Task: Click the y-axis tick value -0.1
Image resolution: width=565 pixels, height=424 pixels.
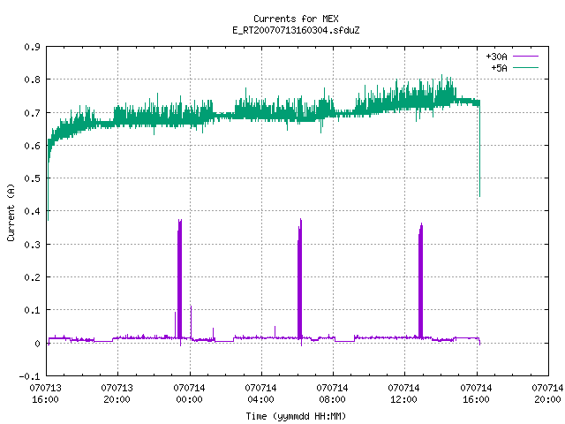Action: click(29, 376)
